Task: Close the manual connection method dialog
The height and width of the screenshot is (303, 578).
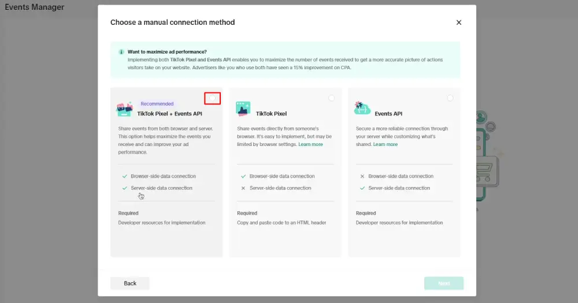Action: (459, 23)
